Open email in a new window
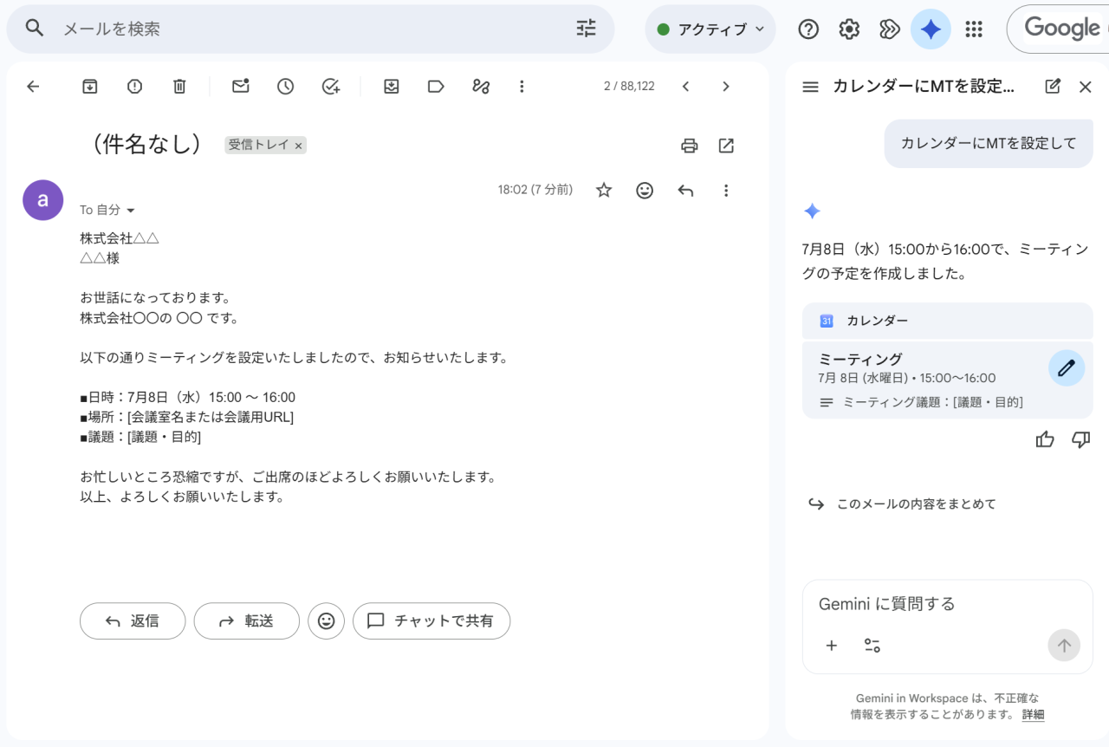1109x747 pixels. click(726, 146)
